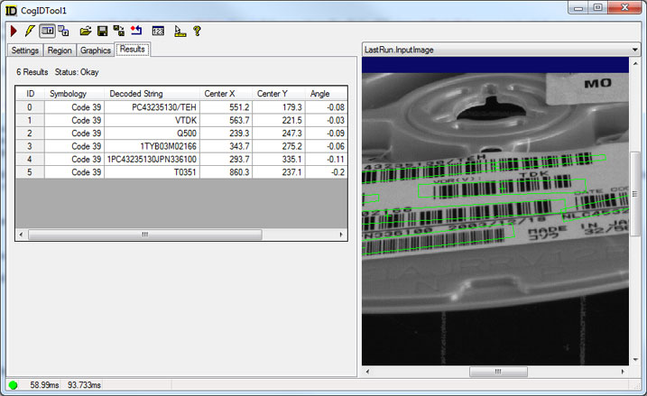The height and width of the screenshot is (396, 647).
Task: Switch to the Settings tab
Action: (x=24, y=51)
